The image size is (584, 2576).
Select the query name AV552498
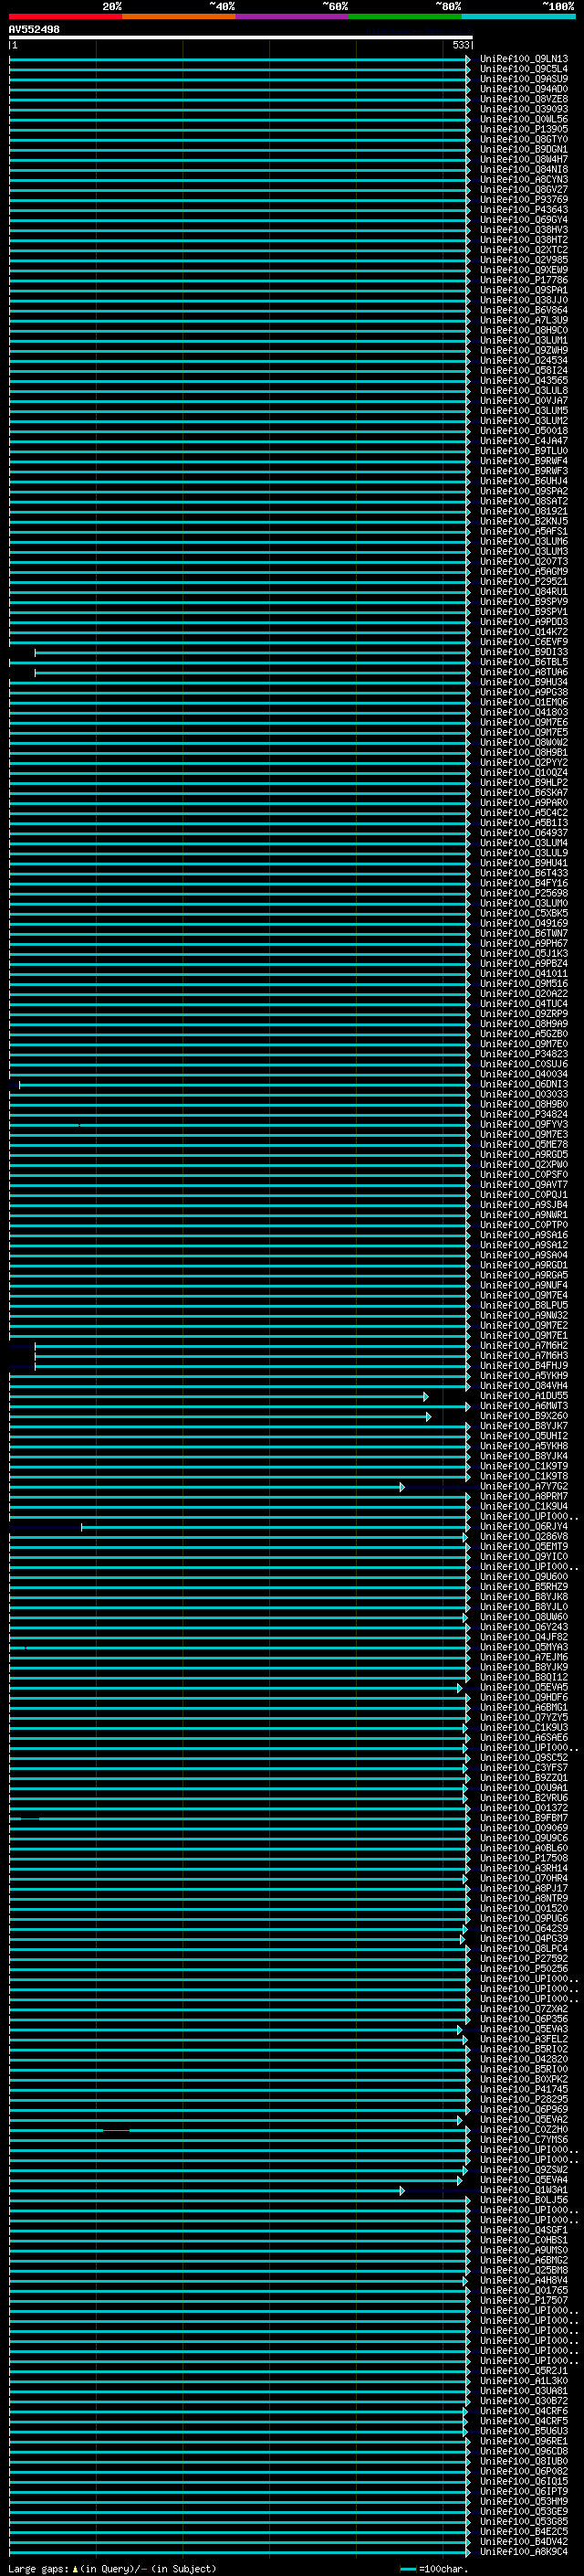click(x=34, y=29)
